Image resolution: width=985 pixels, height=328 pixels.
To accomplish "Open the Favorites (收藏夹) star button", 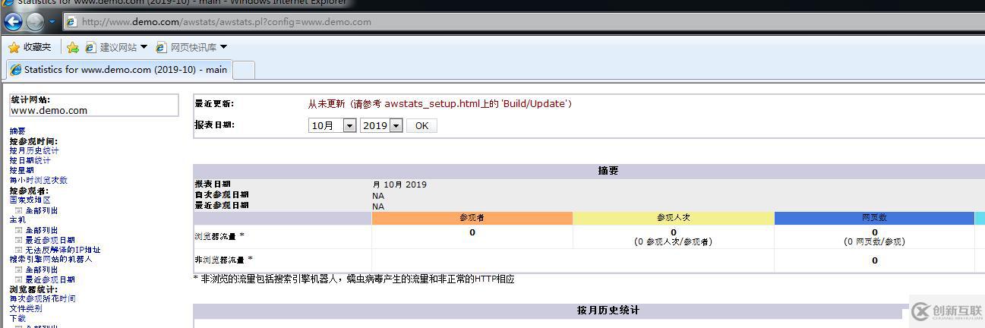I will tap(30, 47).
